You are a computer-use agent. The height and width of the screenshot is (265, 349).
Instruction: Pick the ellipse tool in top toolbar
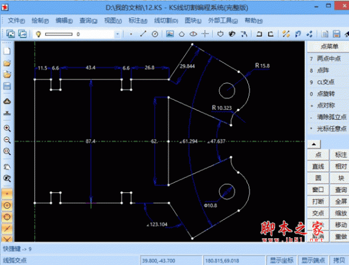tap(193, 34)
